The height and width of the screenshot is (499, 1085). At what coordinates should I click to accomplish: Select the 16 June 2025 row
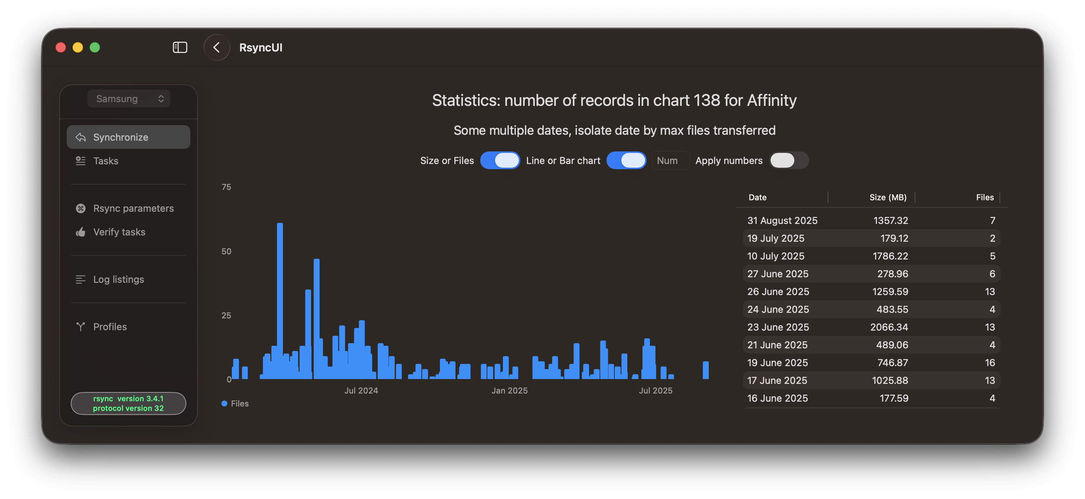pos(871,398)
